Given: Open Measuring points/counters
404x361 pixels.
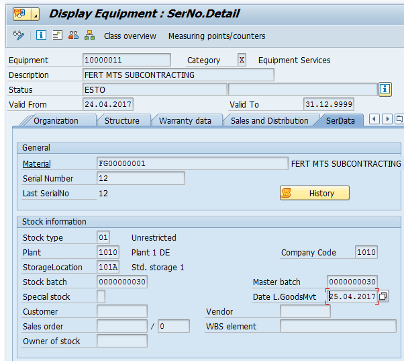Looking at the screenshot, I should point(216,36).
